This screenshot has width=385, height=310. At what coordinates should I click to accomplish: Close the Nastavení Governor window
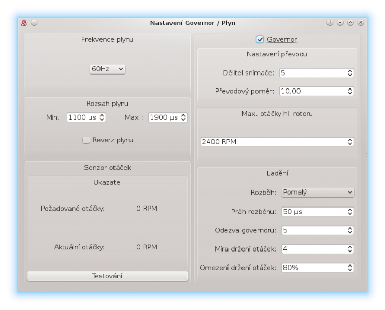[x=361, y=23]
